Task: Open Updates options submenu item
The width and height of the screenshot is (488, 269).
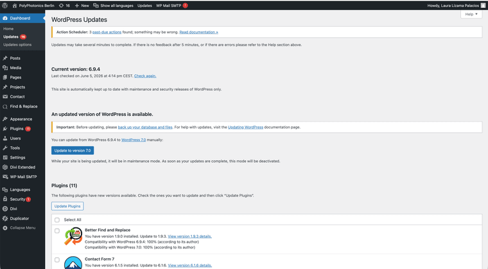Action: tap(17, 45)
